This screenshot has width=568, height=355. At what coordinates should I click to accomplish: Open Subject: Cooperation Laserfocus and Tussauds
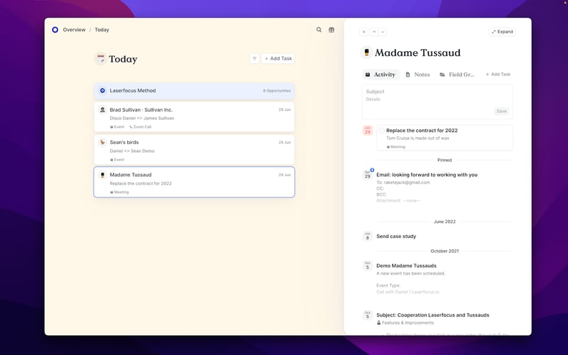[x=432, y=315]
